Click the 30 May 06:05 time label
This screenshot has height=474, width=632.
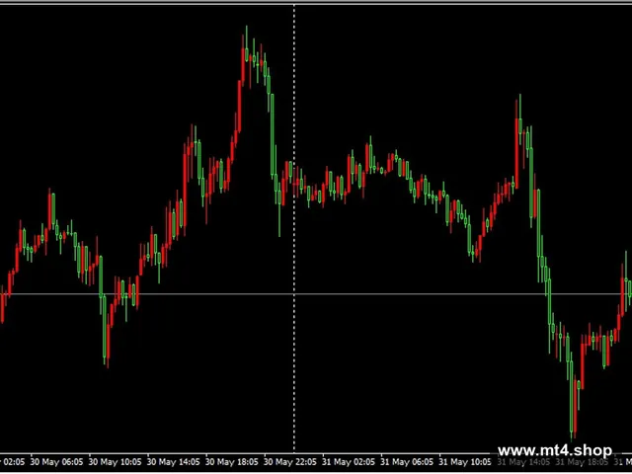point(57,462)
